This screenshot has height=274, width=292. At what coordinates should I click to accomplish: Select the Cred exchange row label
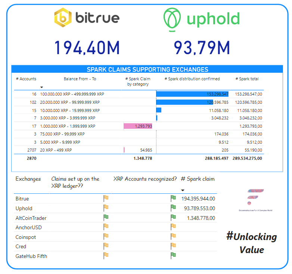point(21,246)
